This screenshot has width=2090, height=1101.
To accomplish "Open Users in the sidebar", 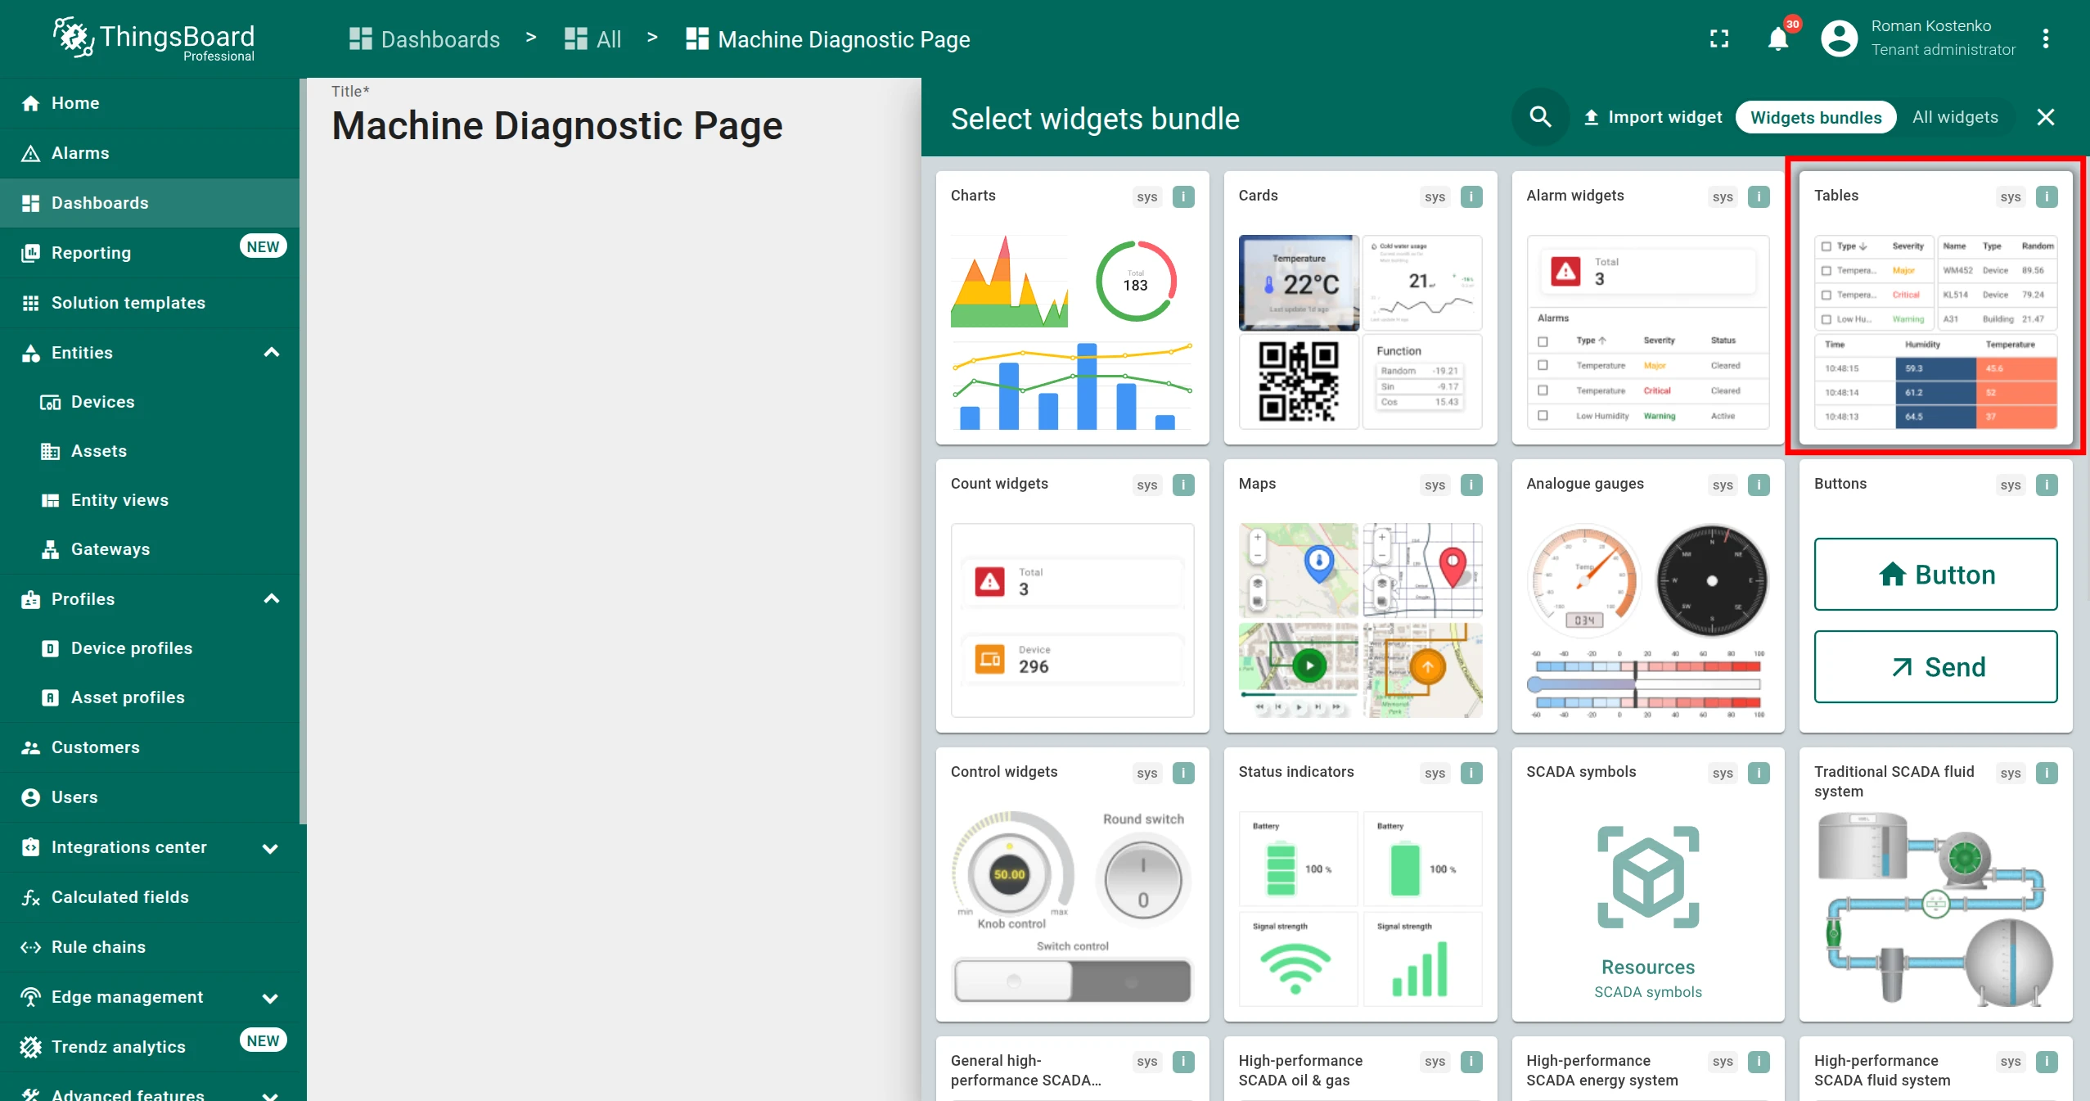I will [150, 797].
